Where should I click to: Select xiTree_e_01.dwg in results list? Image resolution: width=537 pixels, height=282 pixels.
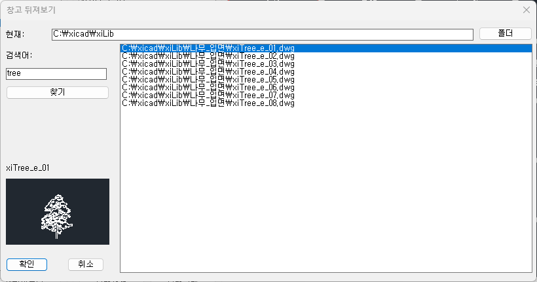point(326,48)
